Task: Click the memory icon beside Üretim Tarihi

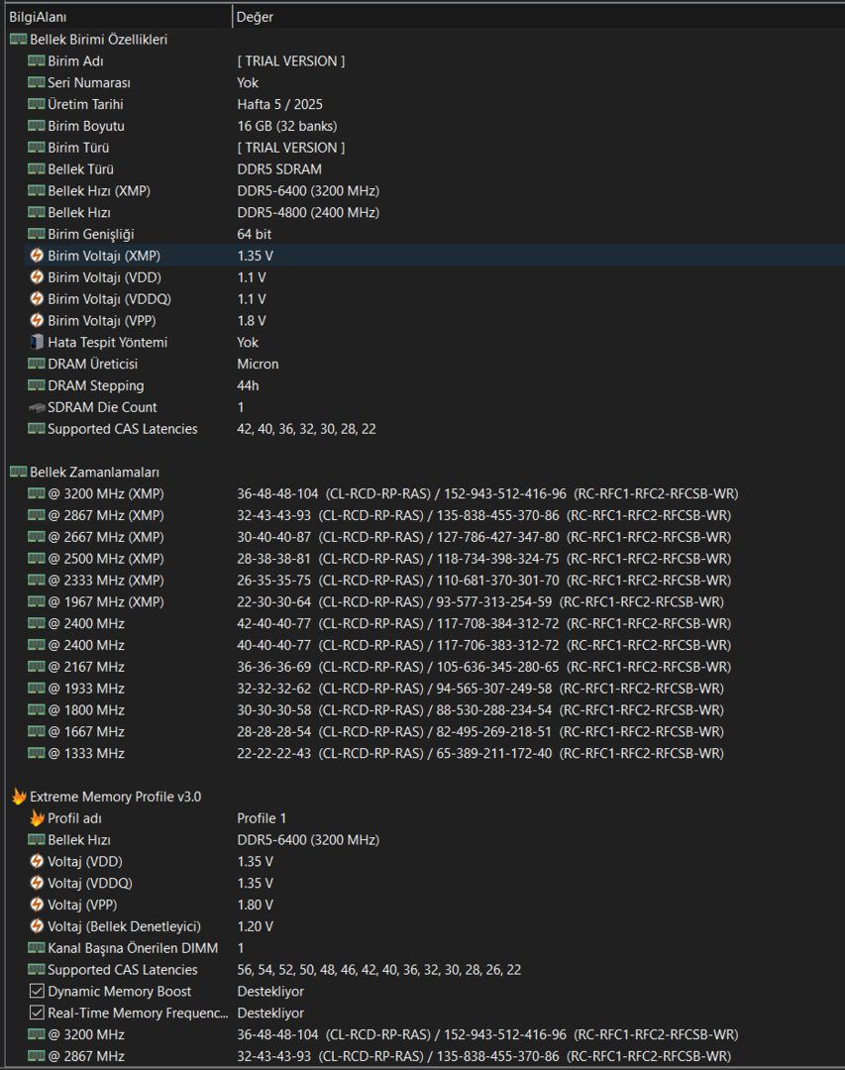Action: click(x=37, y=104)
